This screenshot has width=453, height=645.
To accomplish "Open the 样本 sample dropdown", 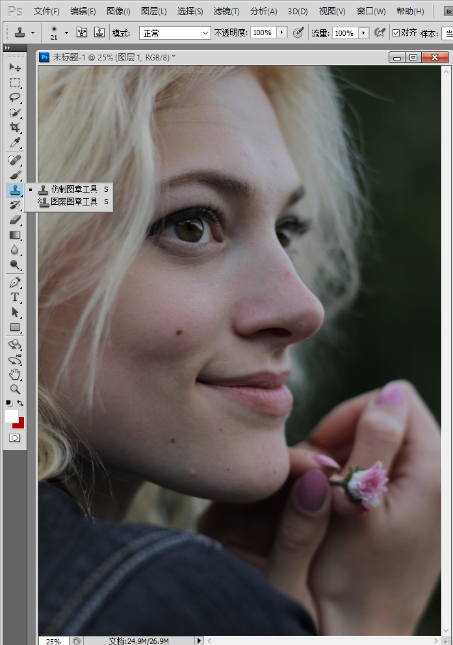I will point(447,33).
